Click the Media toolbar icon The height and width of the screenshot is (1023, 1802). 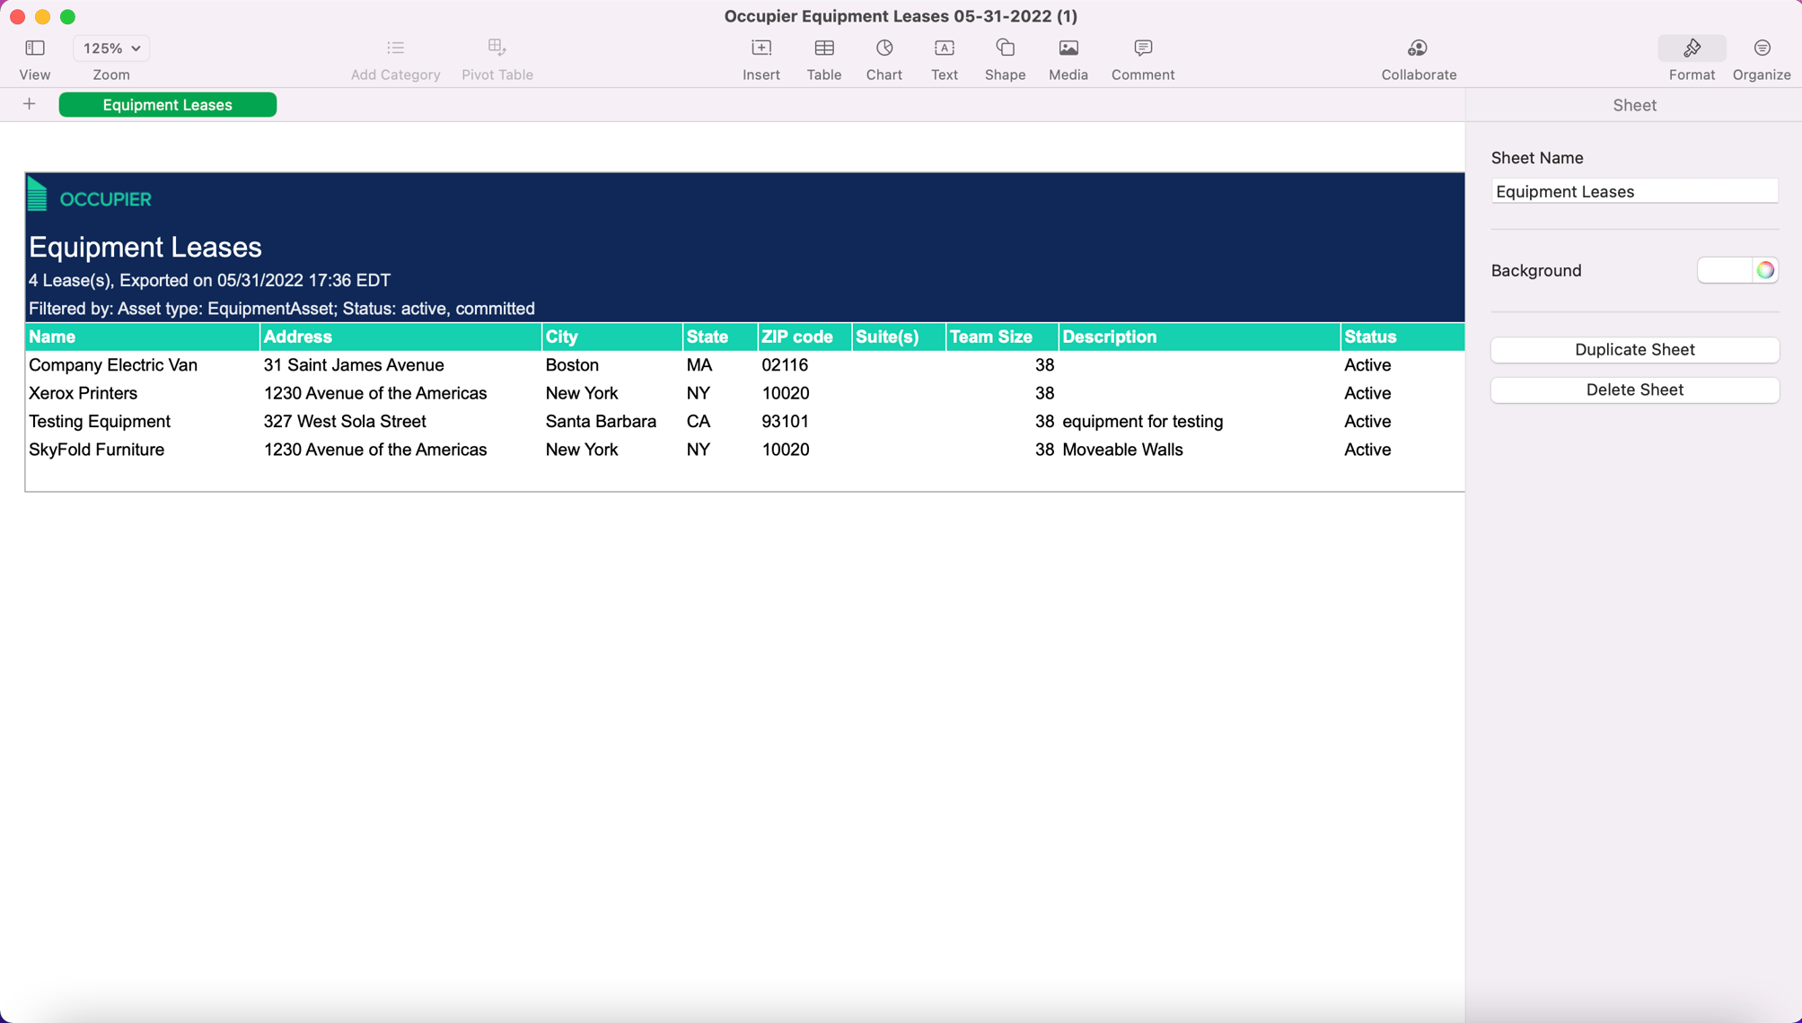tap(1068, 48)
